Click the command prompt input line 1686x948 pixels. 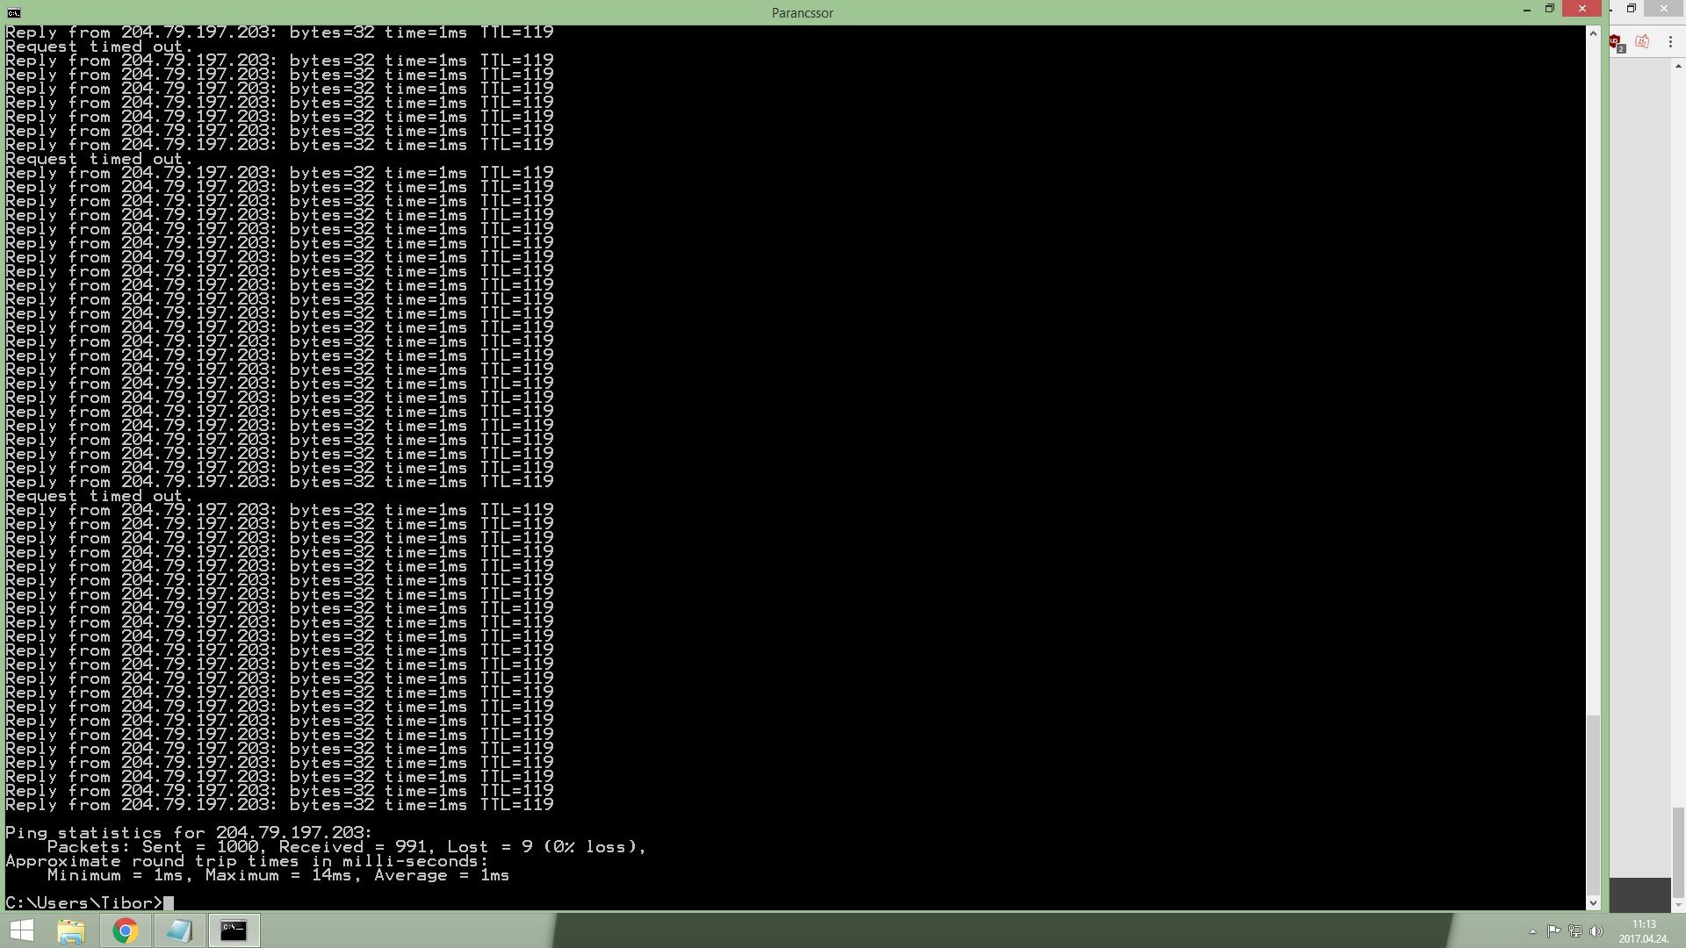tap(169, 903)
